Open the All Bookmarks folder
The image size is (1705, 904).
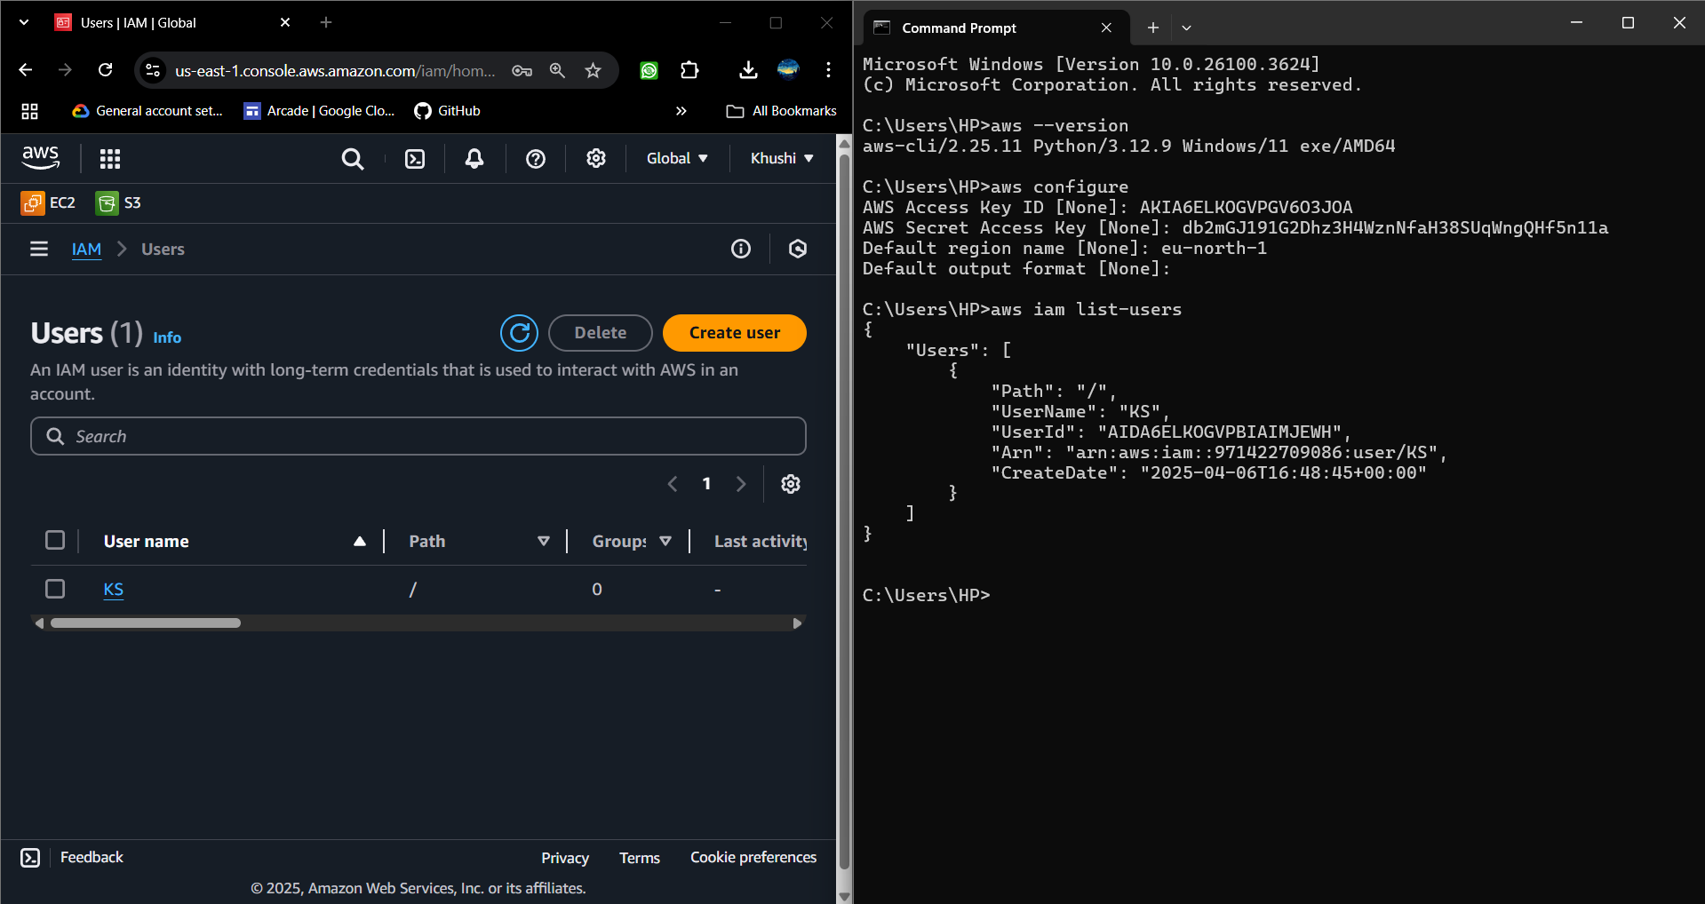[x=782, y=111]
